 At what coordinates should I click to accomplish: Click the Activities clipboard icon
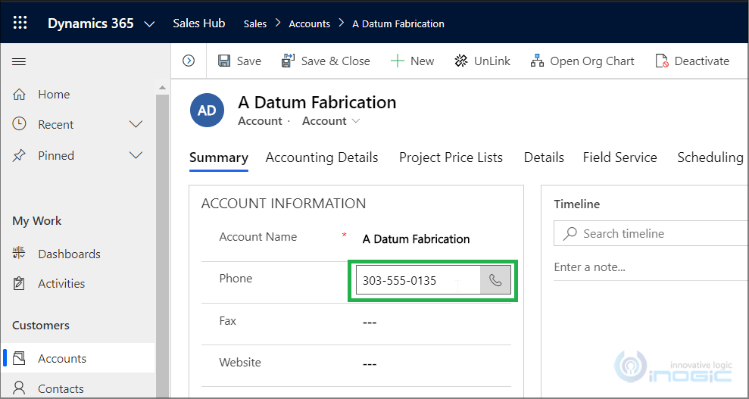[19, 283]
